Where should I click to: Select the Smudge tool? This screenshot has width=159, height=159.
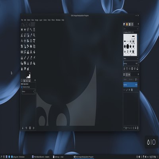(25, 69)
